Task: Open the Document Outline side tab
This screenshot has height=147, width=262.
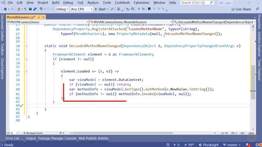Action: point(2,28)
